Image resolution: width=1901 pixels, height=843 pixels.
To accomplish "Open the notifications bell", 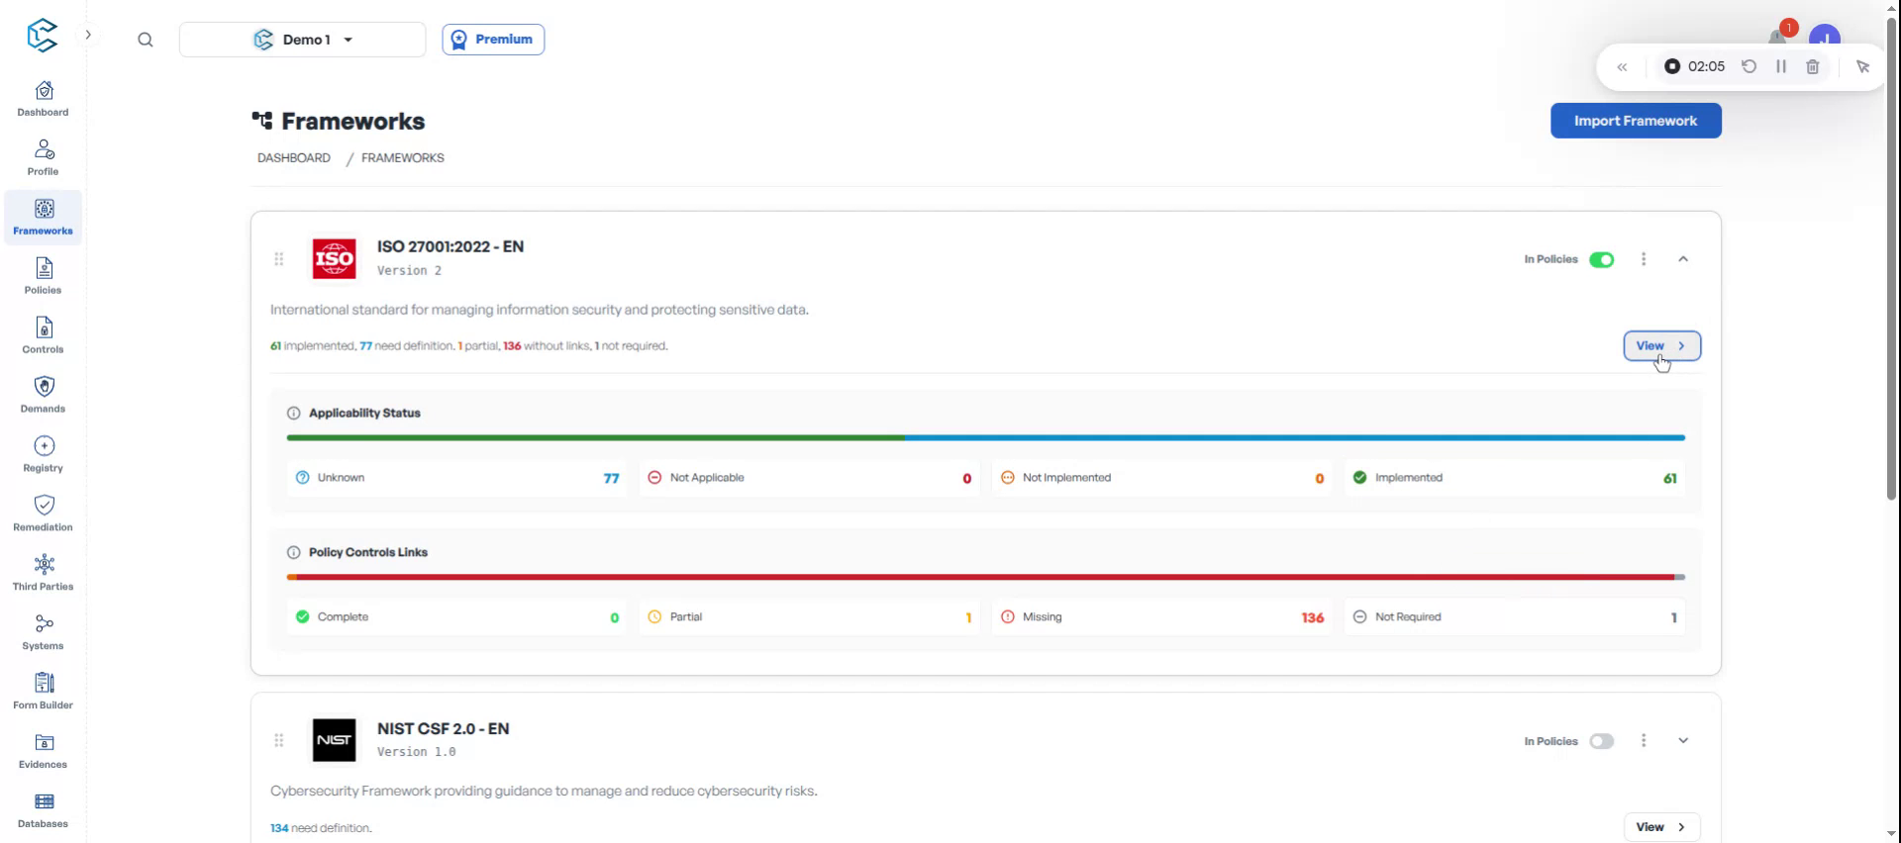I will pos(1777,39).
